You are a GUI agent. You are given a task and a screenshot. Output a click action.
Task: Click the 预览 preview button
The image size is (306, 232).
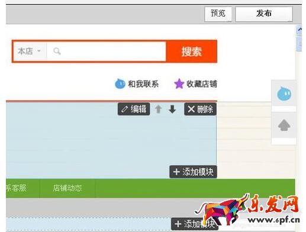click(x=218, y=14)
